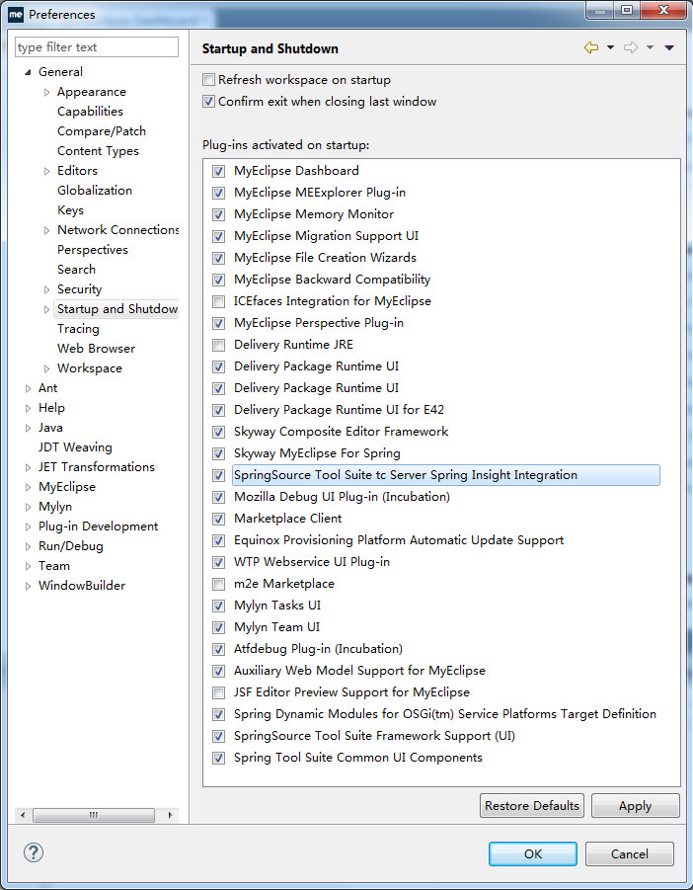Click the back navigation arrow icon
Image resolution: width=693 pixels, height=890 pixels.
(591, 47)
